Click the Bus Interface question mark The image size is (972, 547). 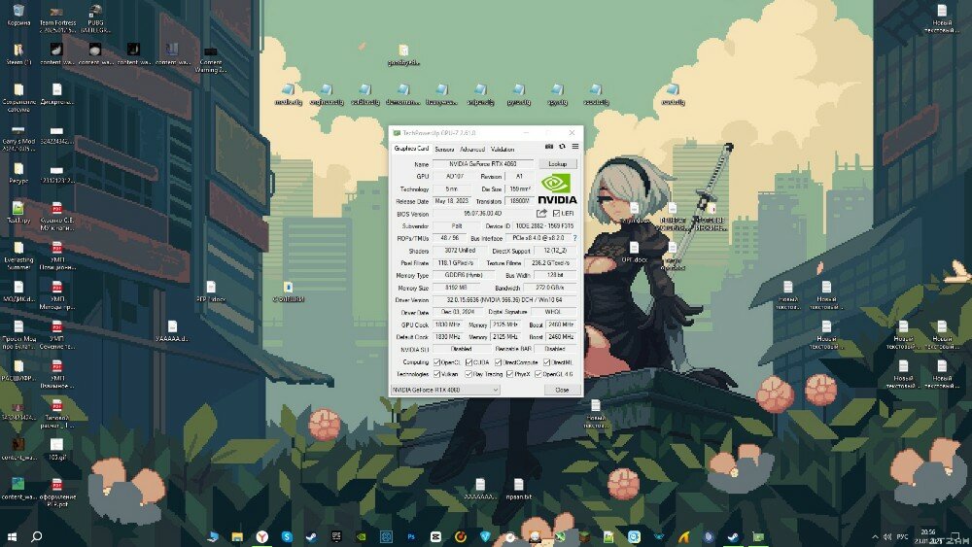coord(575,238)
